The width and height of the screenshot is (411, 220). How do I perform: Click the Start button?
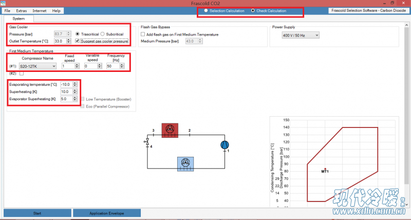37,213
